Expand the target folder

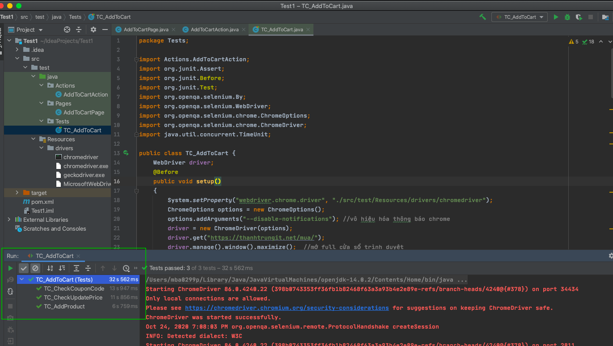pyautogui.click(x=17, y=193)
